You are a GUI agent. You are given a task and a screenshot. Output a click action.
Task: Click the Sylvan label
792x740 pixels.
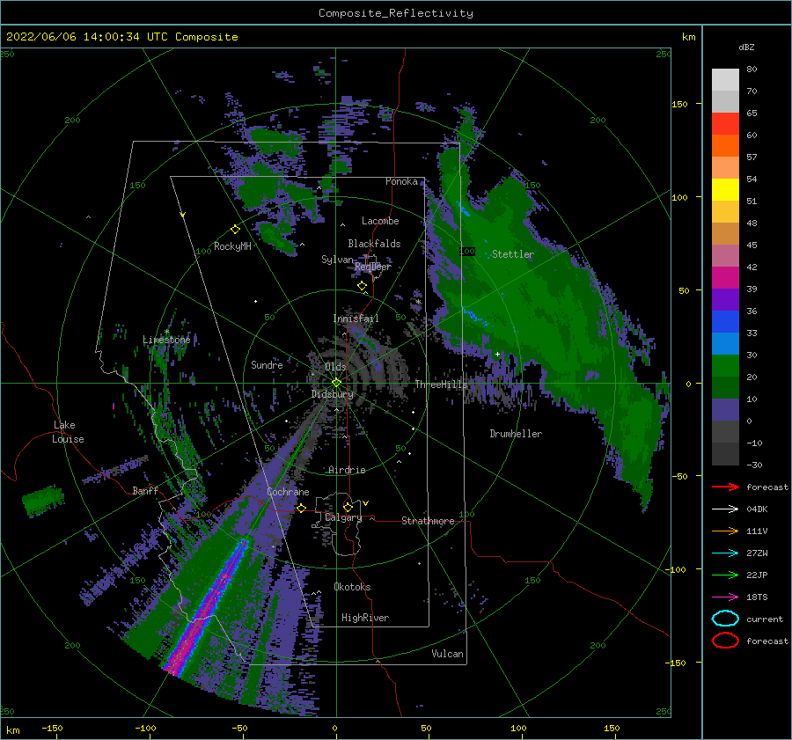337,259
